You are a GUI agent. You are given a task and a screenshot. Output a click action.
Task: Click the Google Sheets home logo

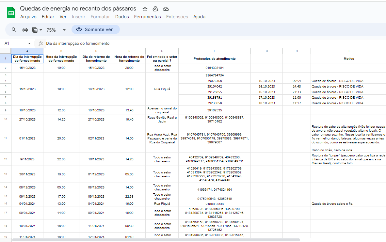(x=11, y=13)
